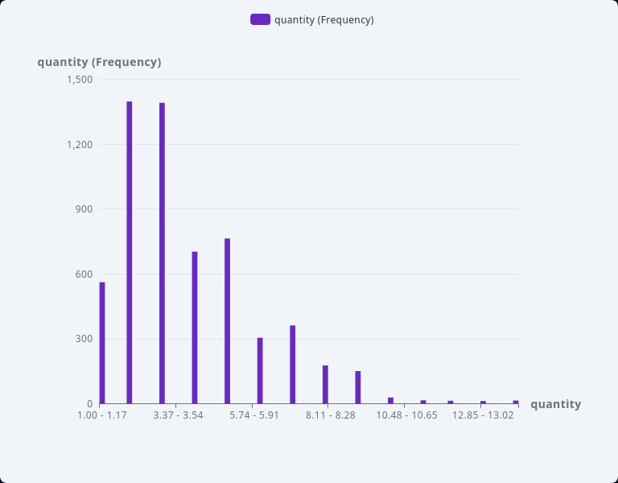The image size is (618, 483).
Task: Click the bar reaching about 150
Action: coord(358,387)
